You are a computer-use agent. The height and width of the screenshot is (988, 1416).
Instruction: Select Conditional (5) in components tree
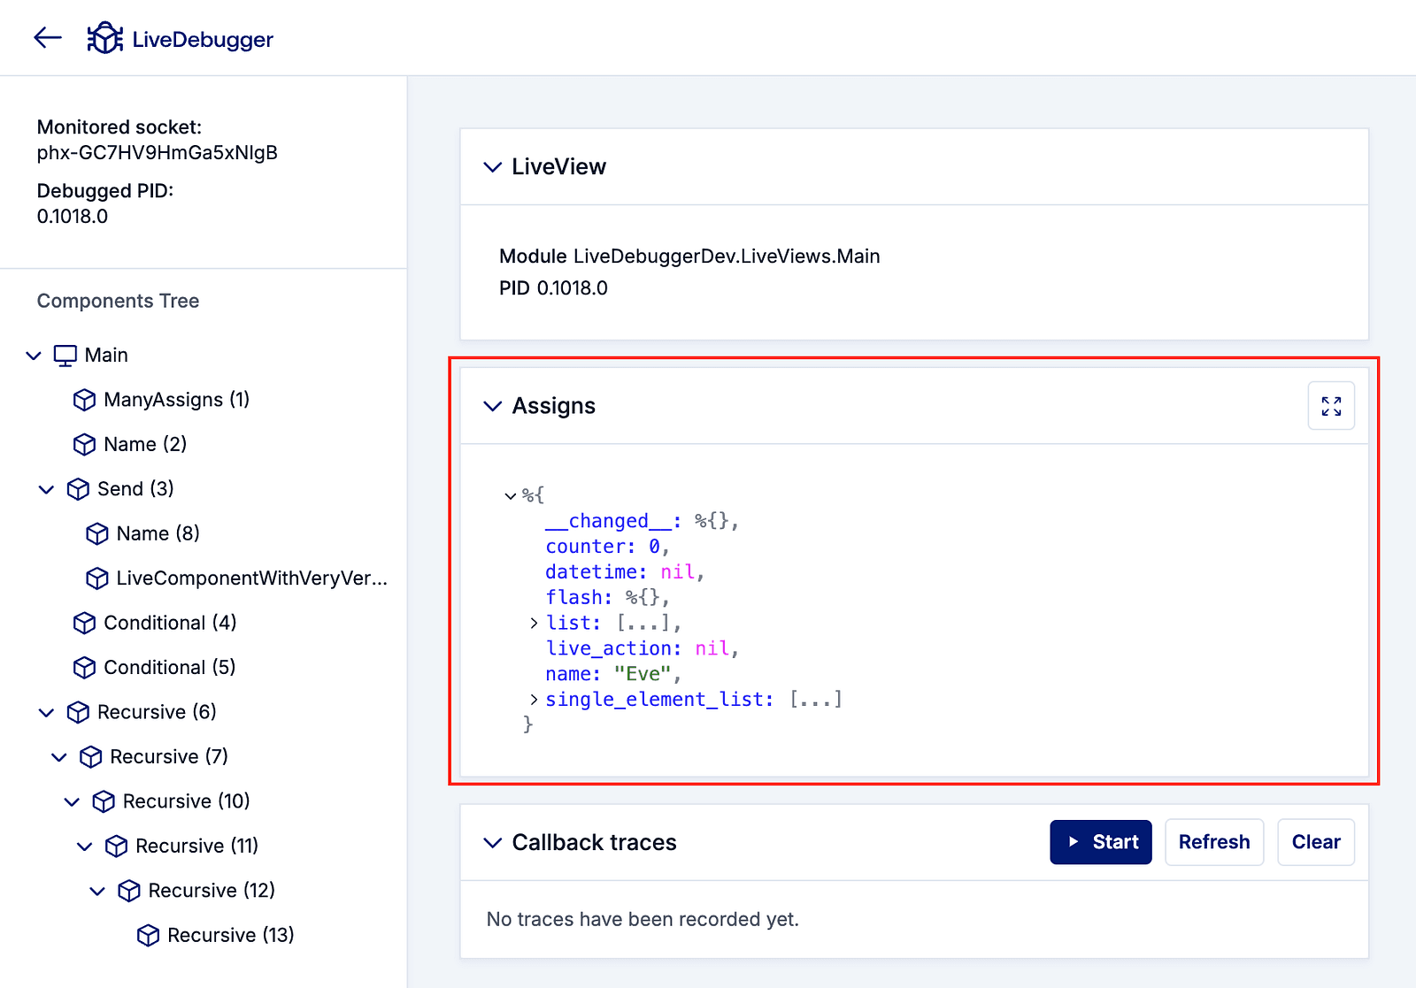point(169,667)
